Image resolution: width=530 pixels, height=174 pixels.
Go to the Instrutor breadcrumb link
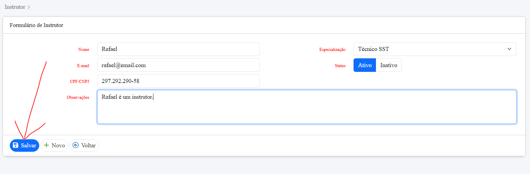(15, 7)
